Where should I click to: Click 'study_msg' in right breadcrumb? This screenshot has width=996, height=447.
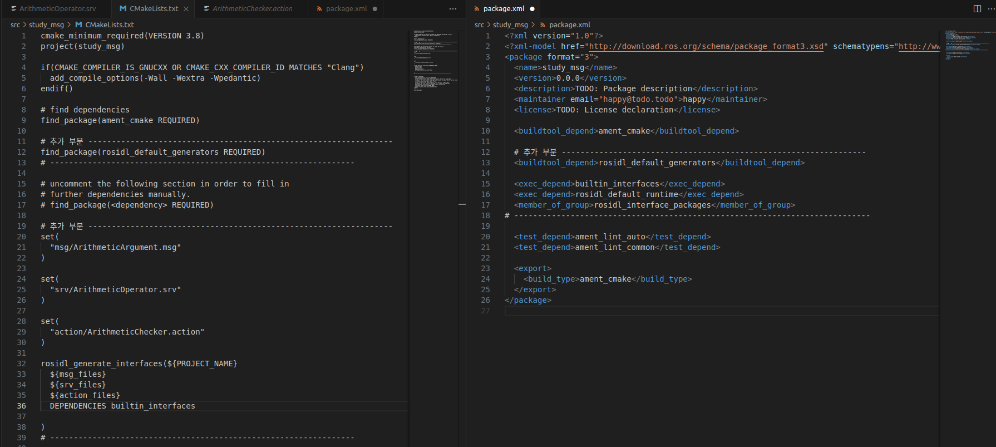[x=510, y=25]
